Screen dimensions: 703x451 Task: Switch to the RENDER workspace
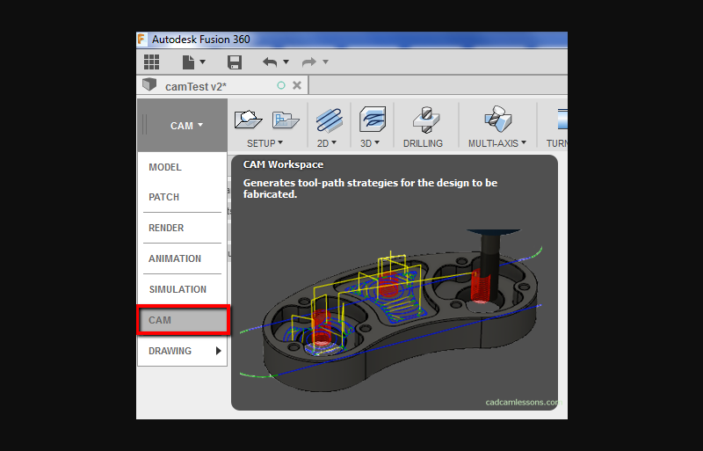182,228
